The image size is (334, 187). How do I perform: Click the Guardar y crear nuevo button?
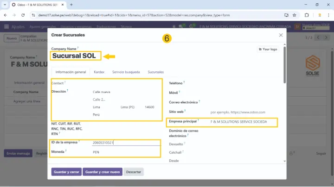point(103,172)
